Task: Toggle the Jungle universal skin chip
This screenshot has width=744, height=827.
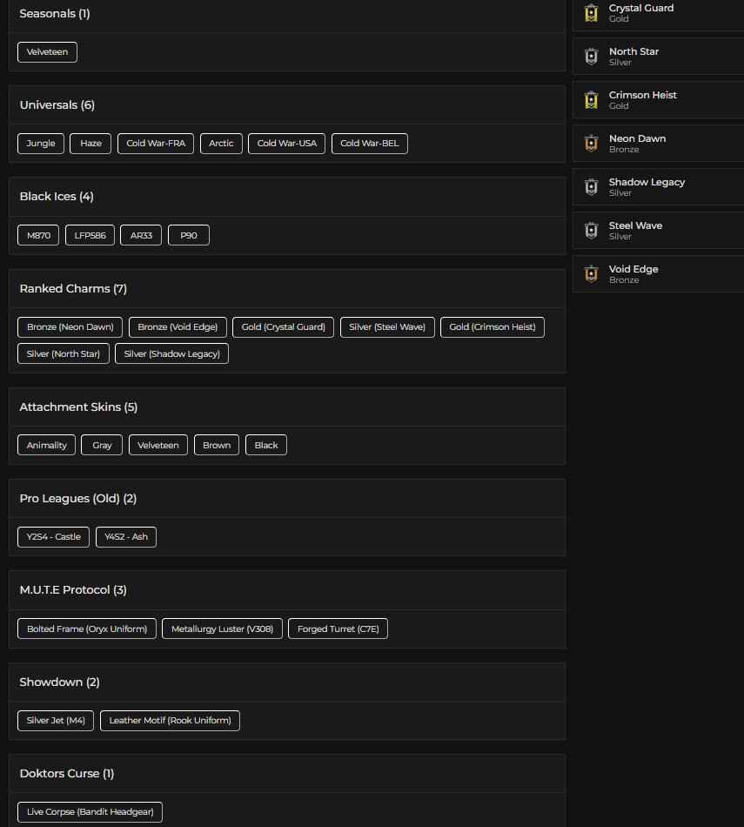Action: tap(40, 143)
